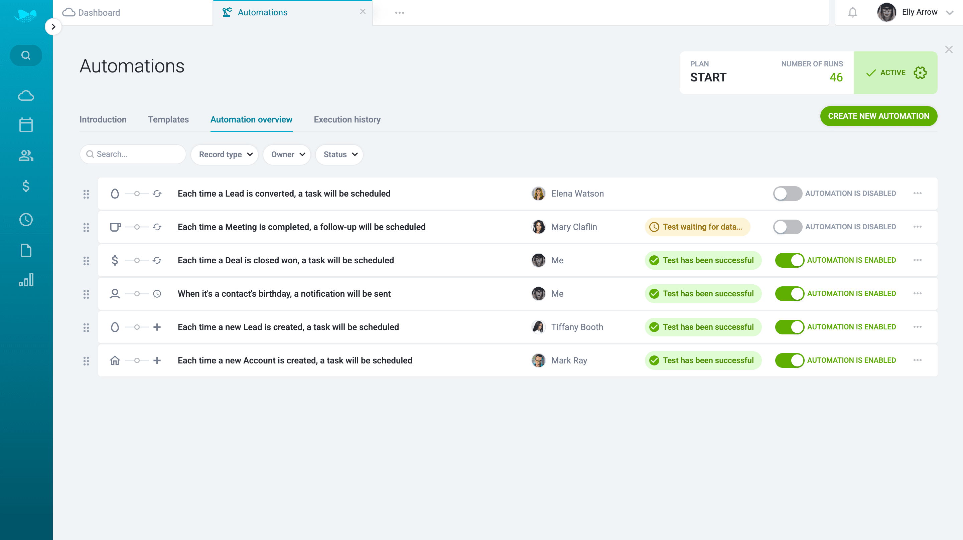Screen dimensions: 963x540
Task: Disable the Deal is closed won automation
Action: (x=789, y=260)
